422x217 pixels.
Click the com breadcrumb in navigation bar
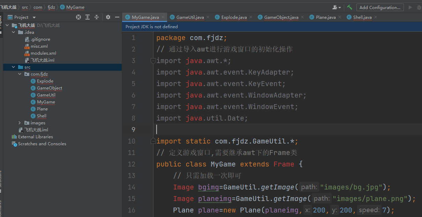tap(38, 7)
